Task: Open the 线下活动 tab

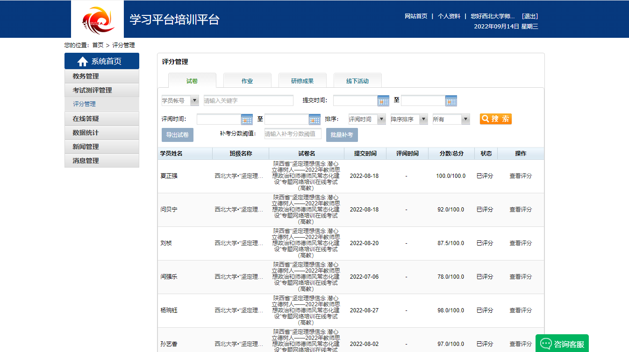Action: (x=357, y=81)
